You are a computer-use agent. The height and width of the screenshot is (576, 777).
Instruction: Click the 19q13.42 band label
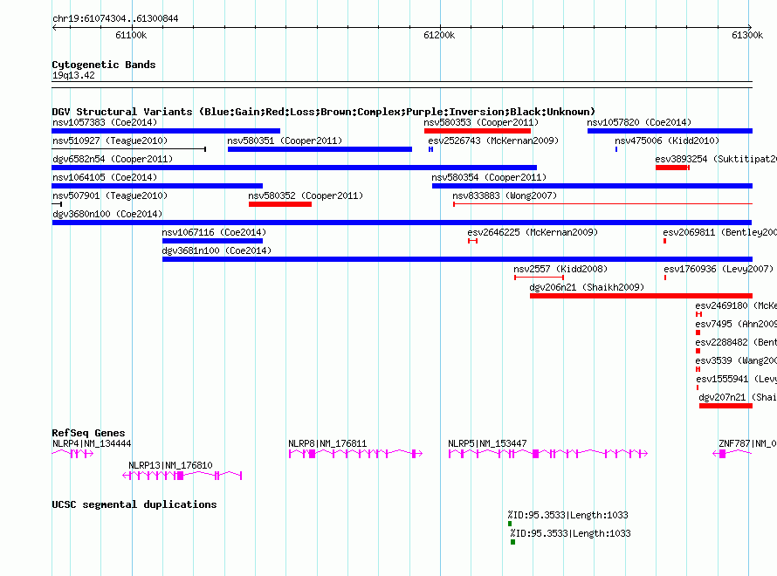73,76
